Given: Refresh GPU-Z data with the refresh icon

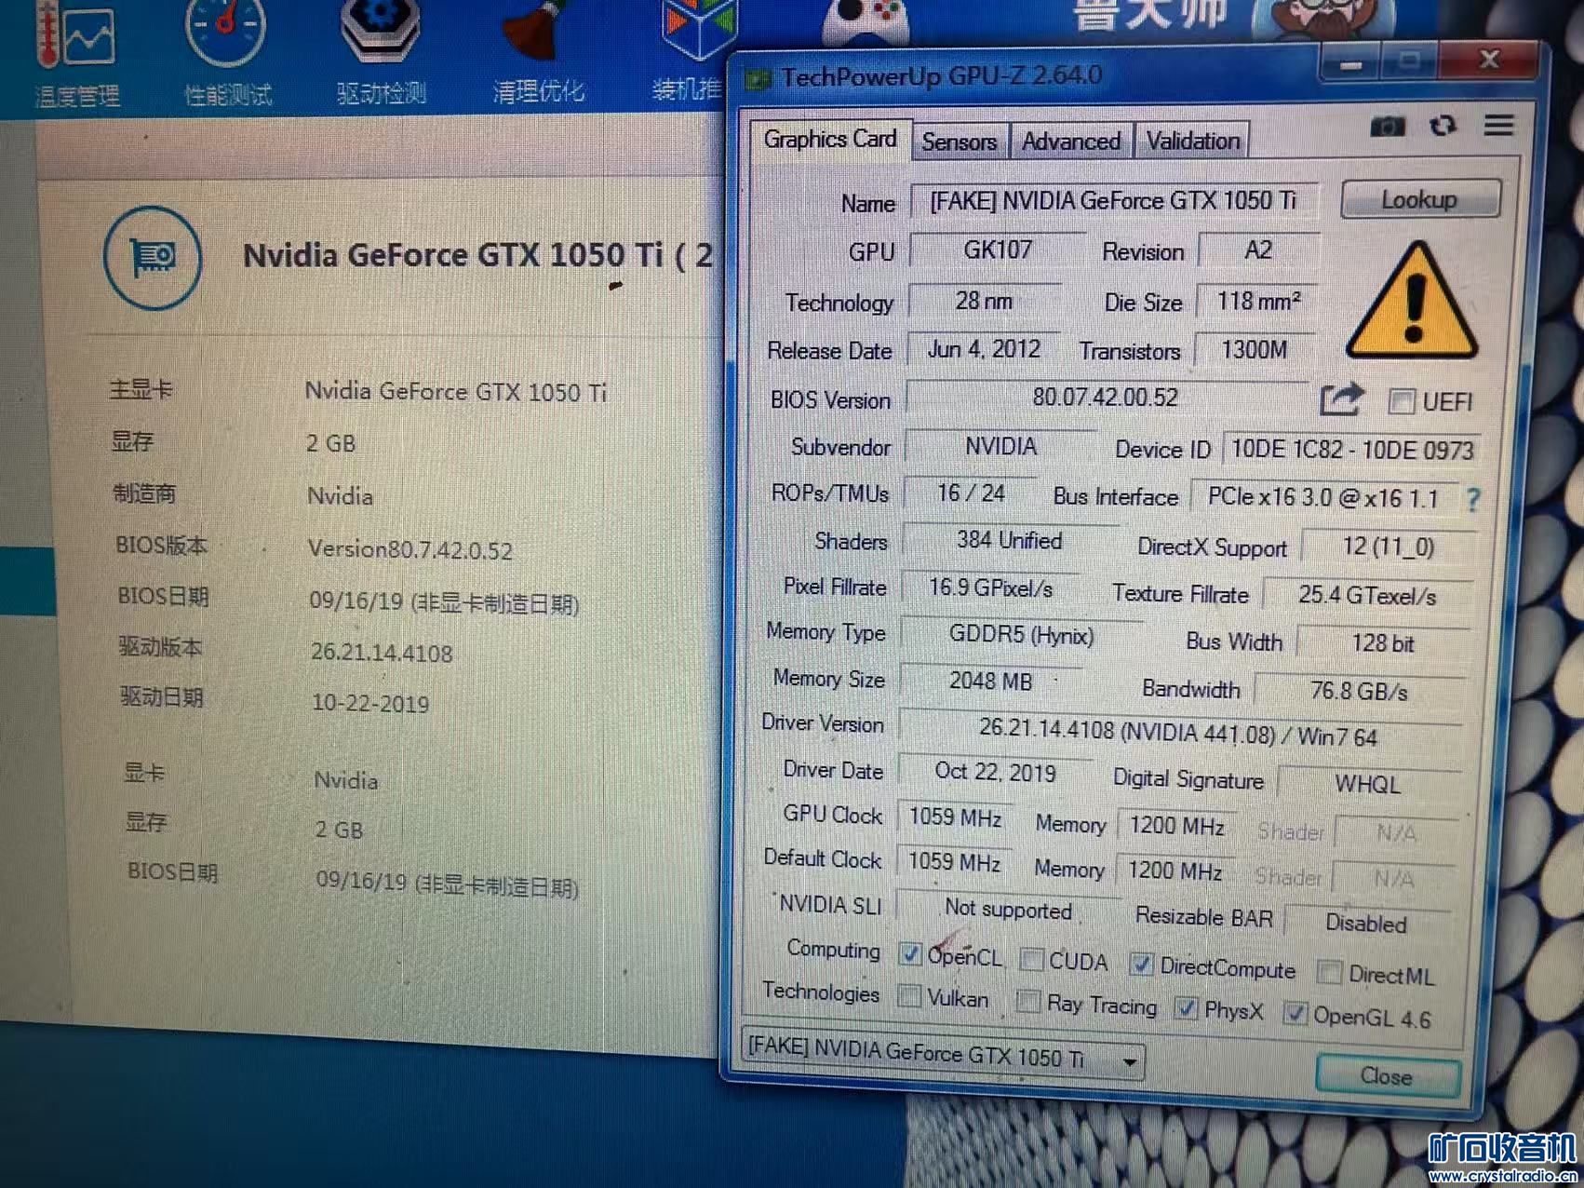Looking at the screenshot, I should 1443,126.
